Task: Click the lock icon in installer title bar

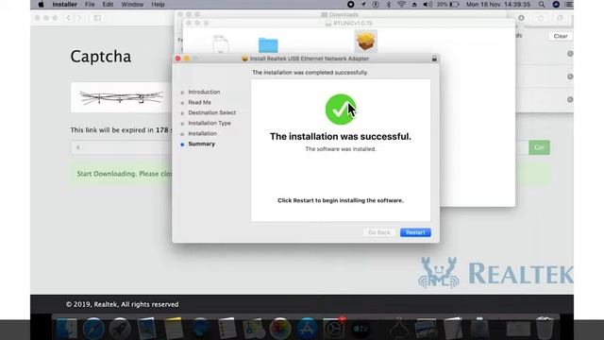Action: 434,59
